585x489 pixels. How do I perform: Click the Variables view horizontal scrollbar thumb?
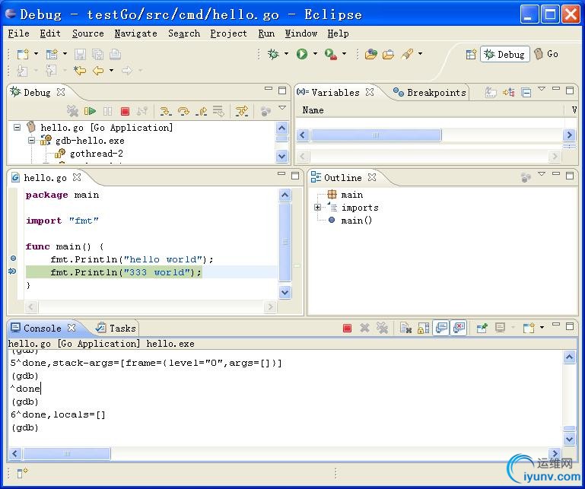376,135
